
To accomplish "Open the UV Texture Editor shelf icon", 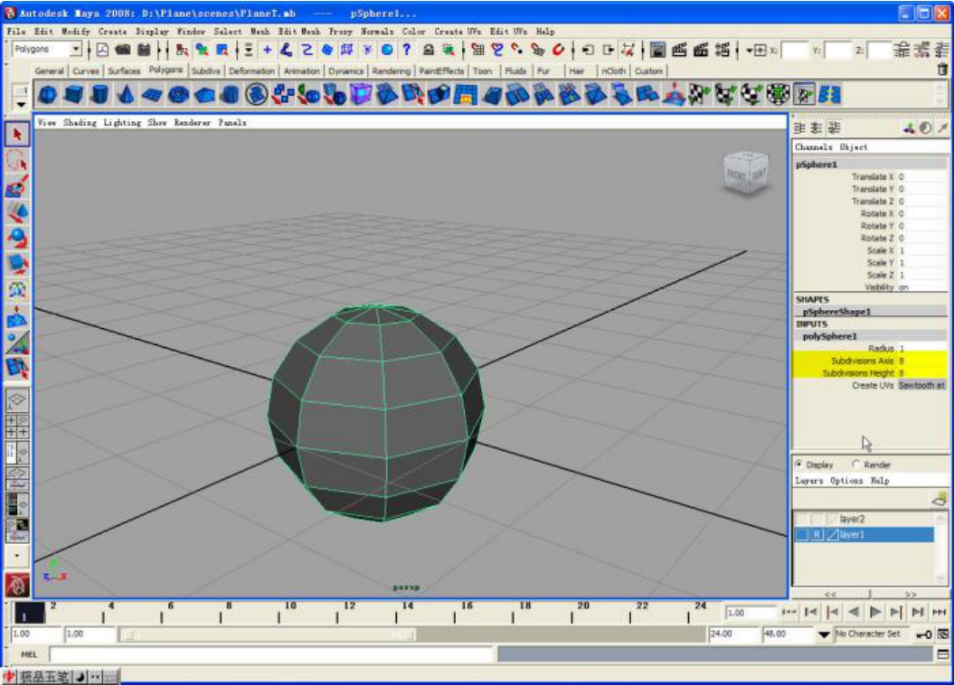I will pyautogui.click(x=804, y=95).
